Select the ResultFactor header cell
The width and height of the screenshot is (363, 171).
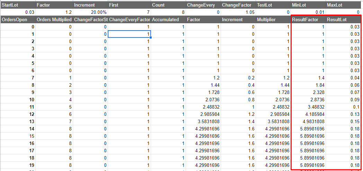308,20
